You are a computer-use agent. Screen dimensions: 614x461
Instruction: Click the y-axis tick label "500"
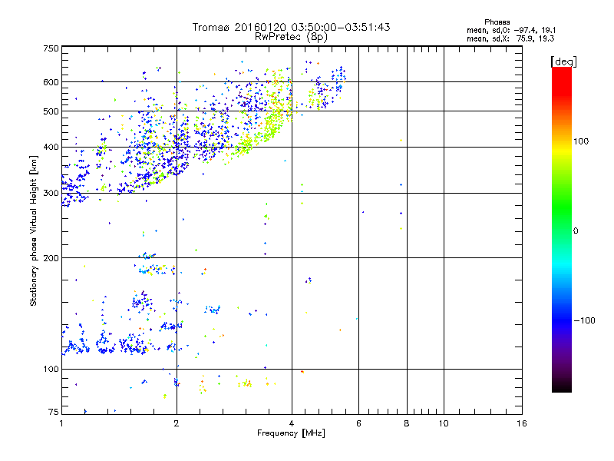51,111
